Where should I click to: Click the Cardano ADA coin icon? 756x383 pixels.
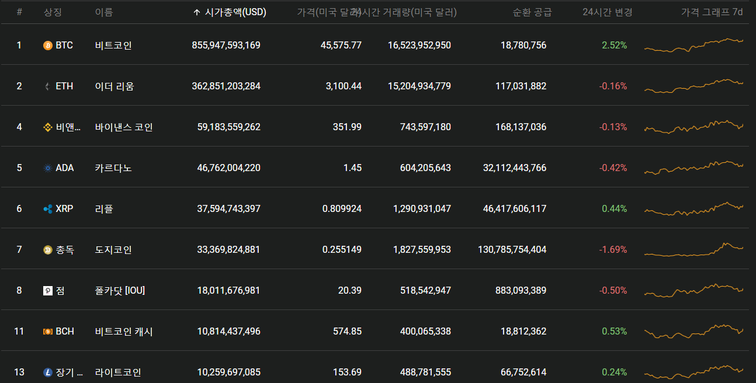coord(48,168)
